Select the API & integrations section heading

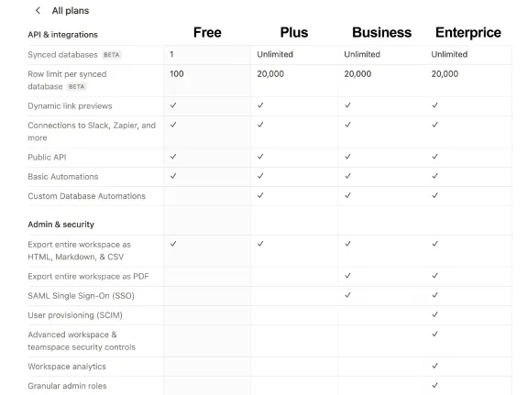tap(62, 35)
